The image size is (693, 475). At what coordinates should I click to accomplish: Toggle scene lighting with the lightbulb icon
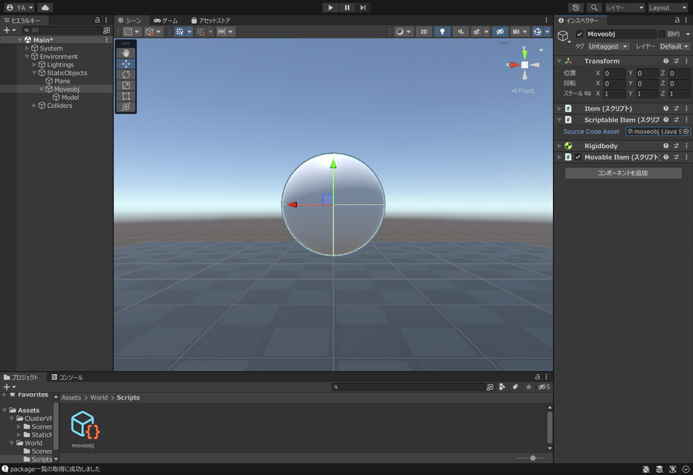pos(442,32)
